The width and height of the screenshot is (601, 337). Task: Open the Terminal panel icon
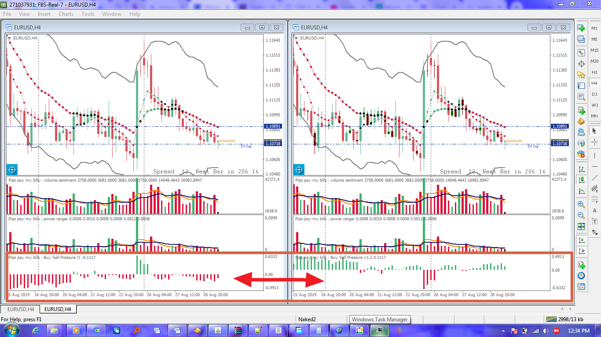click(x=581, y=86)
